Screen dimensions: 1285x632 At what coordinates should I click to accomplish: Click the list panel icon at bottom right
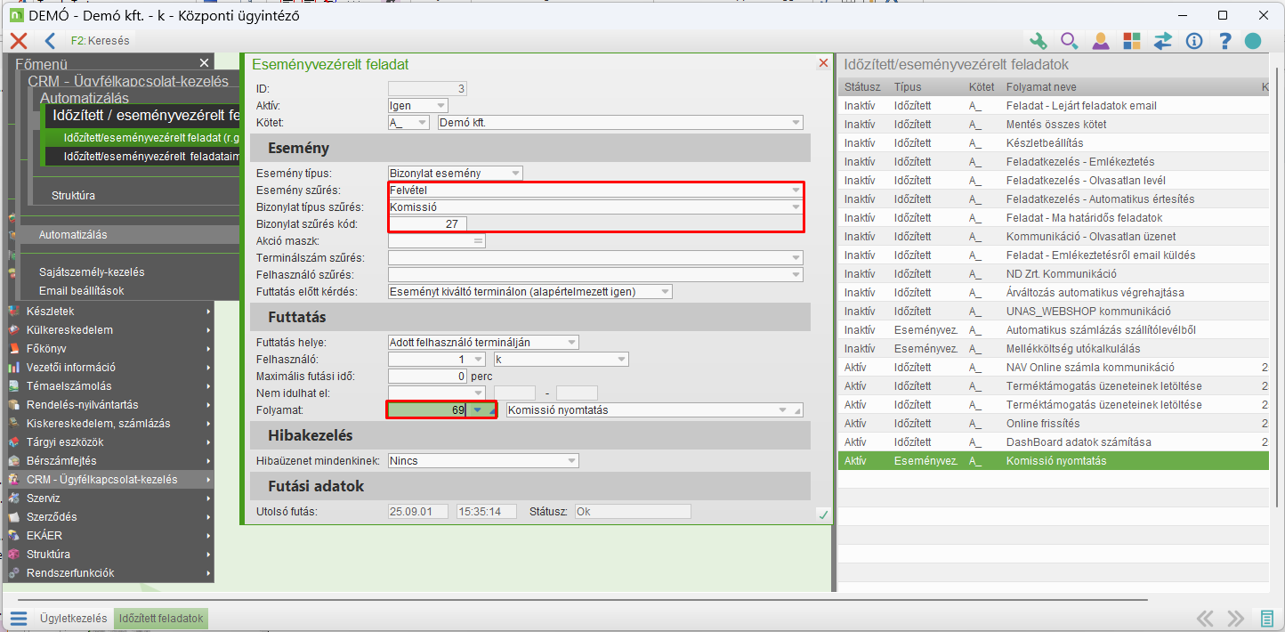[x=1266, y=619]
